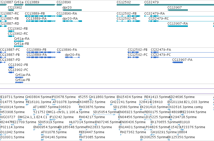
Task: Select the CG12502-RC transcript label
Action: click(x=127, y=19)
